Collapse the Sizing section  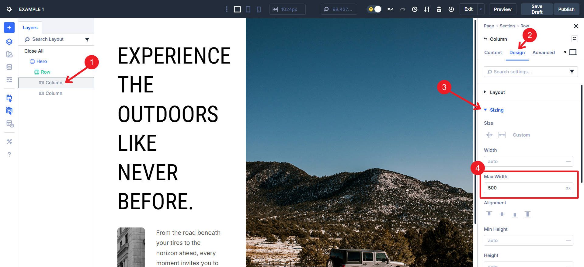click(496, 110)
